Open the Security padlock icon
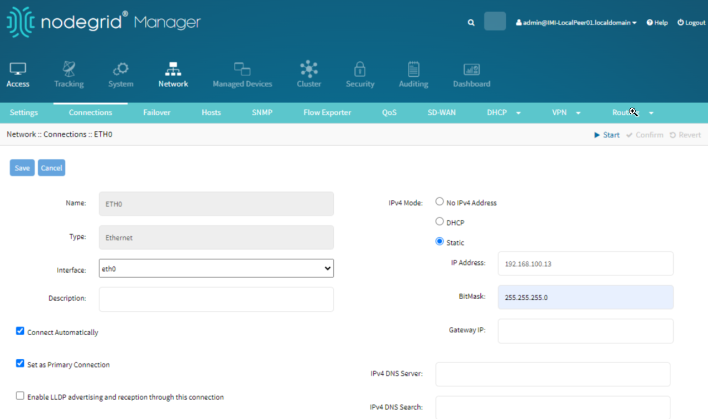Image resolution: width=708 pixels, height=419 pixels. [360, 69]
